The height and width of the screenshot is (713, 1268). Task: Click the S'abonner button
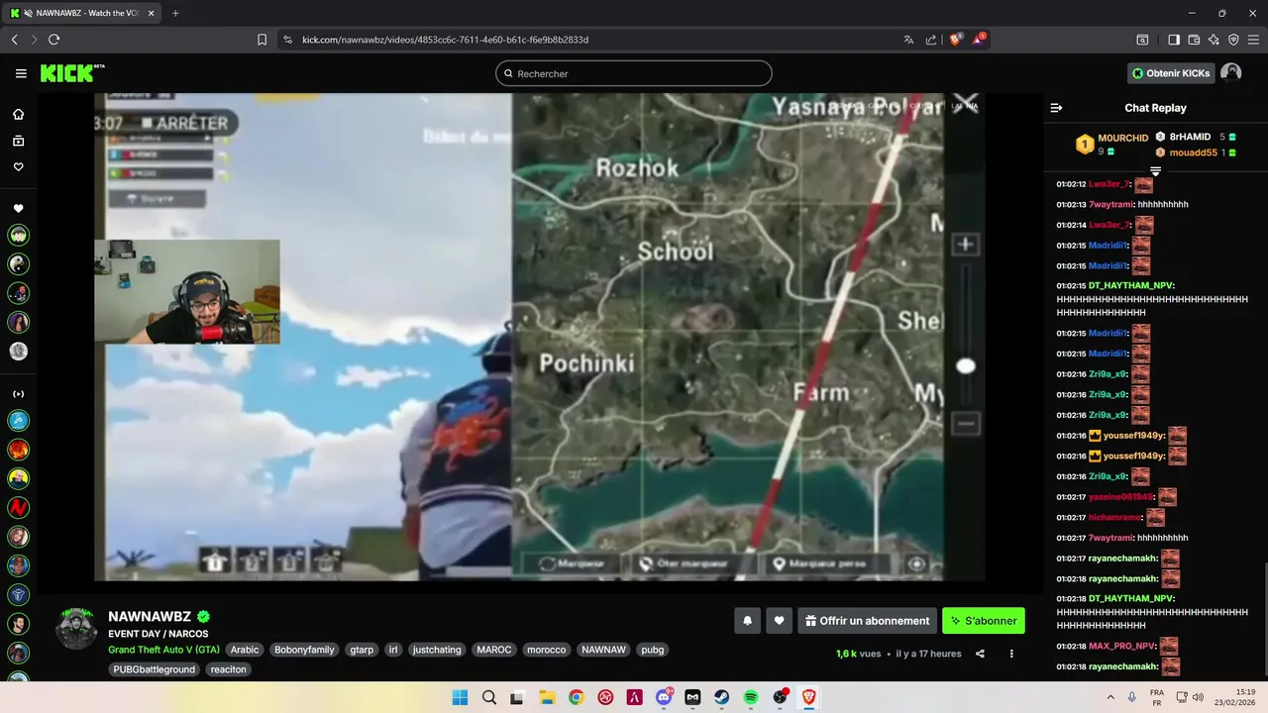coord(984,621)
